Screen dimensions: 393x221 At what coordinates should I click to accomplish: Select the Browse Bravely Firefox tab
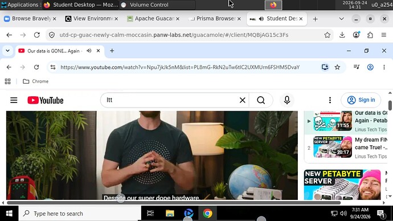(30, 19)
